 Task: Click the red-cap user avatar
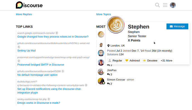click(101, 62)
